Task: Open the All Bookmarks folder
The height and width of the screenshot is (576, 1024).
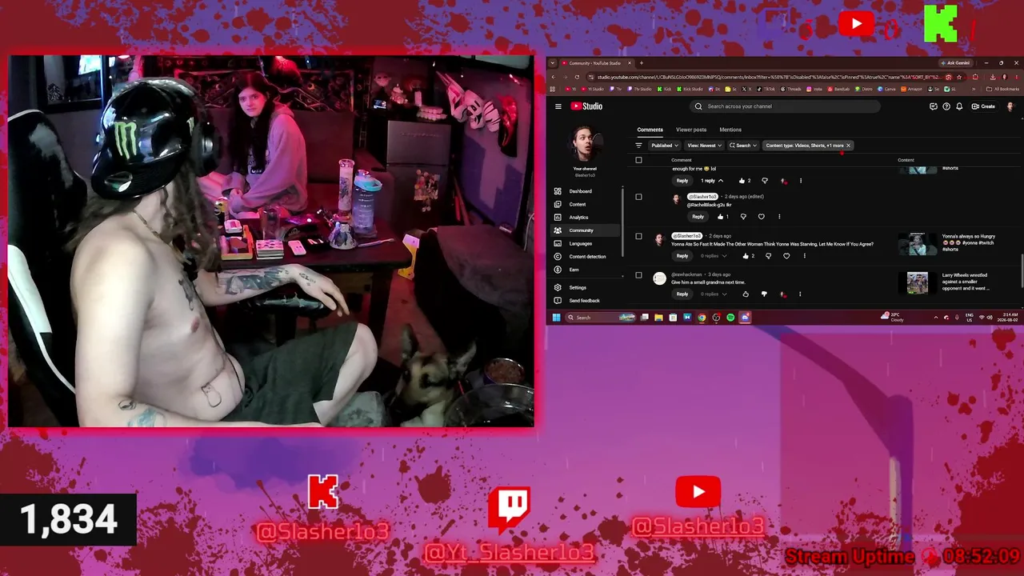Action: [1003, 89]
